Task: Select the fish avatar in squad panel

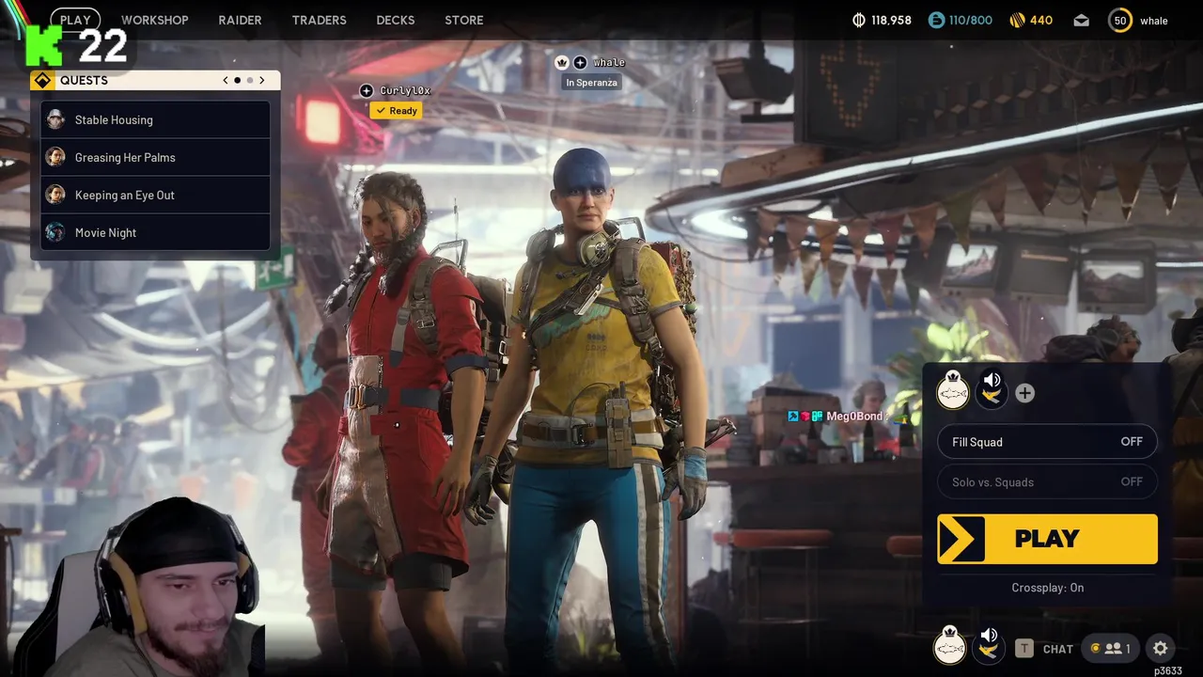Action: click(953, 390)
